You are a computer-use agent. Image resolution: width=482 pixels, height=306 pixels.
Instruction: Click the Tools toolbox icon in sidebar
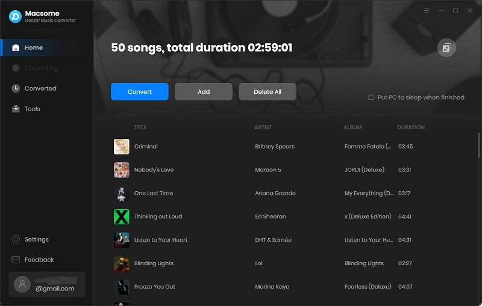pos(16,109)
